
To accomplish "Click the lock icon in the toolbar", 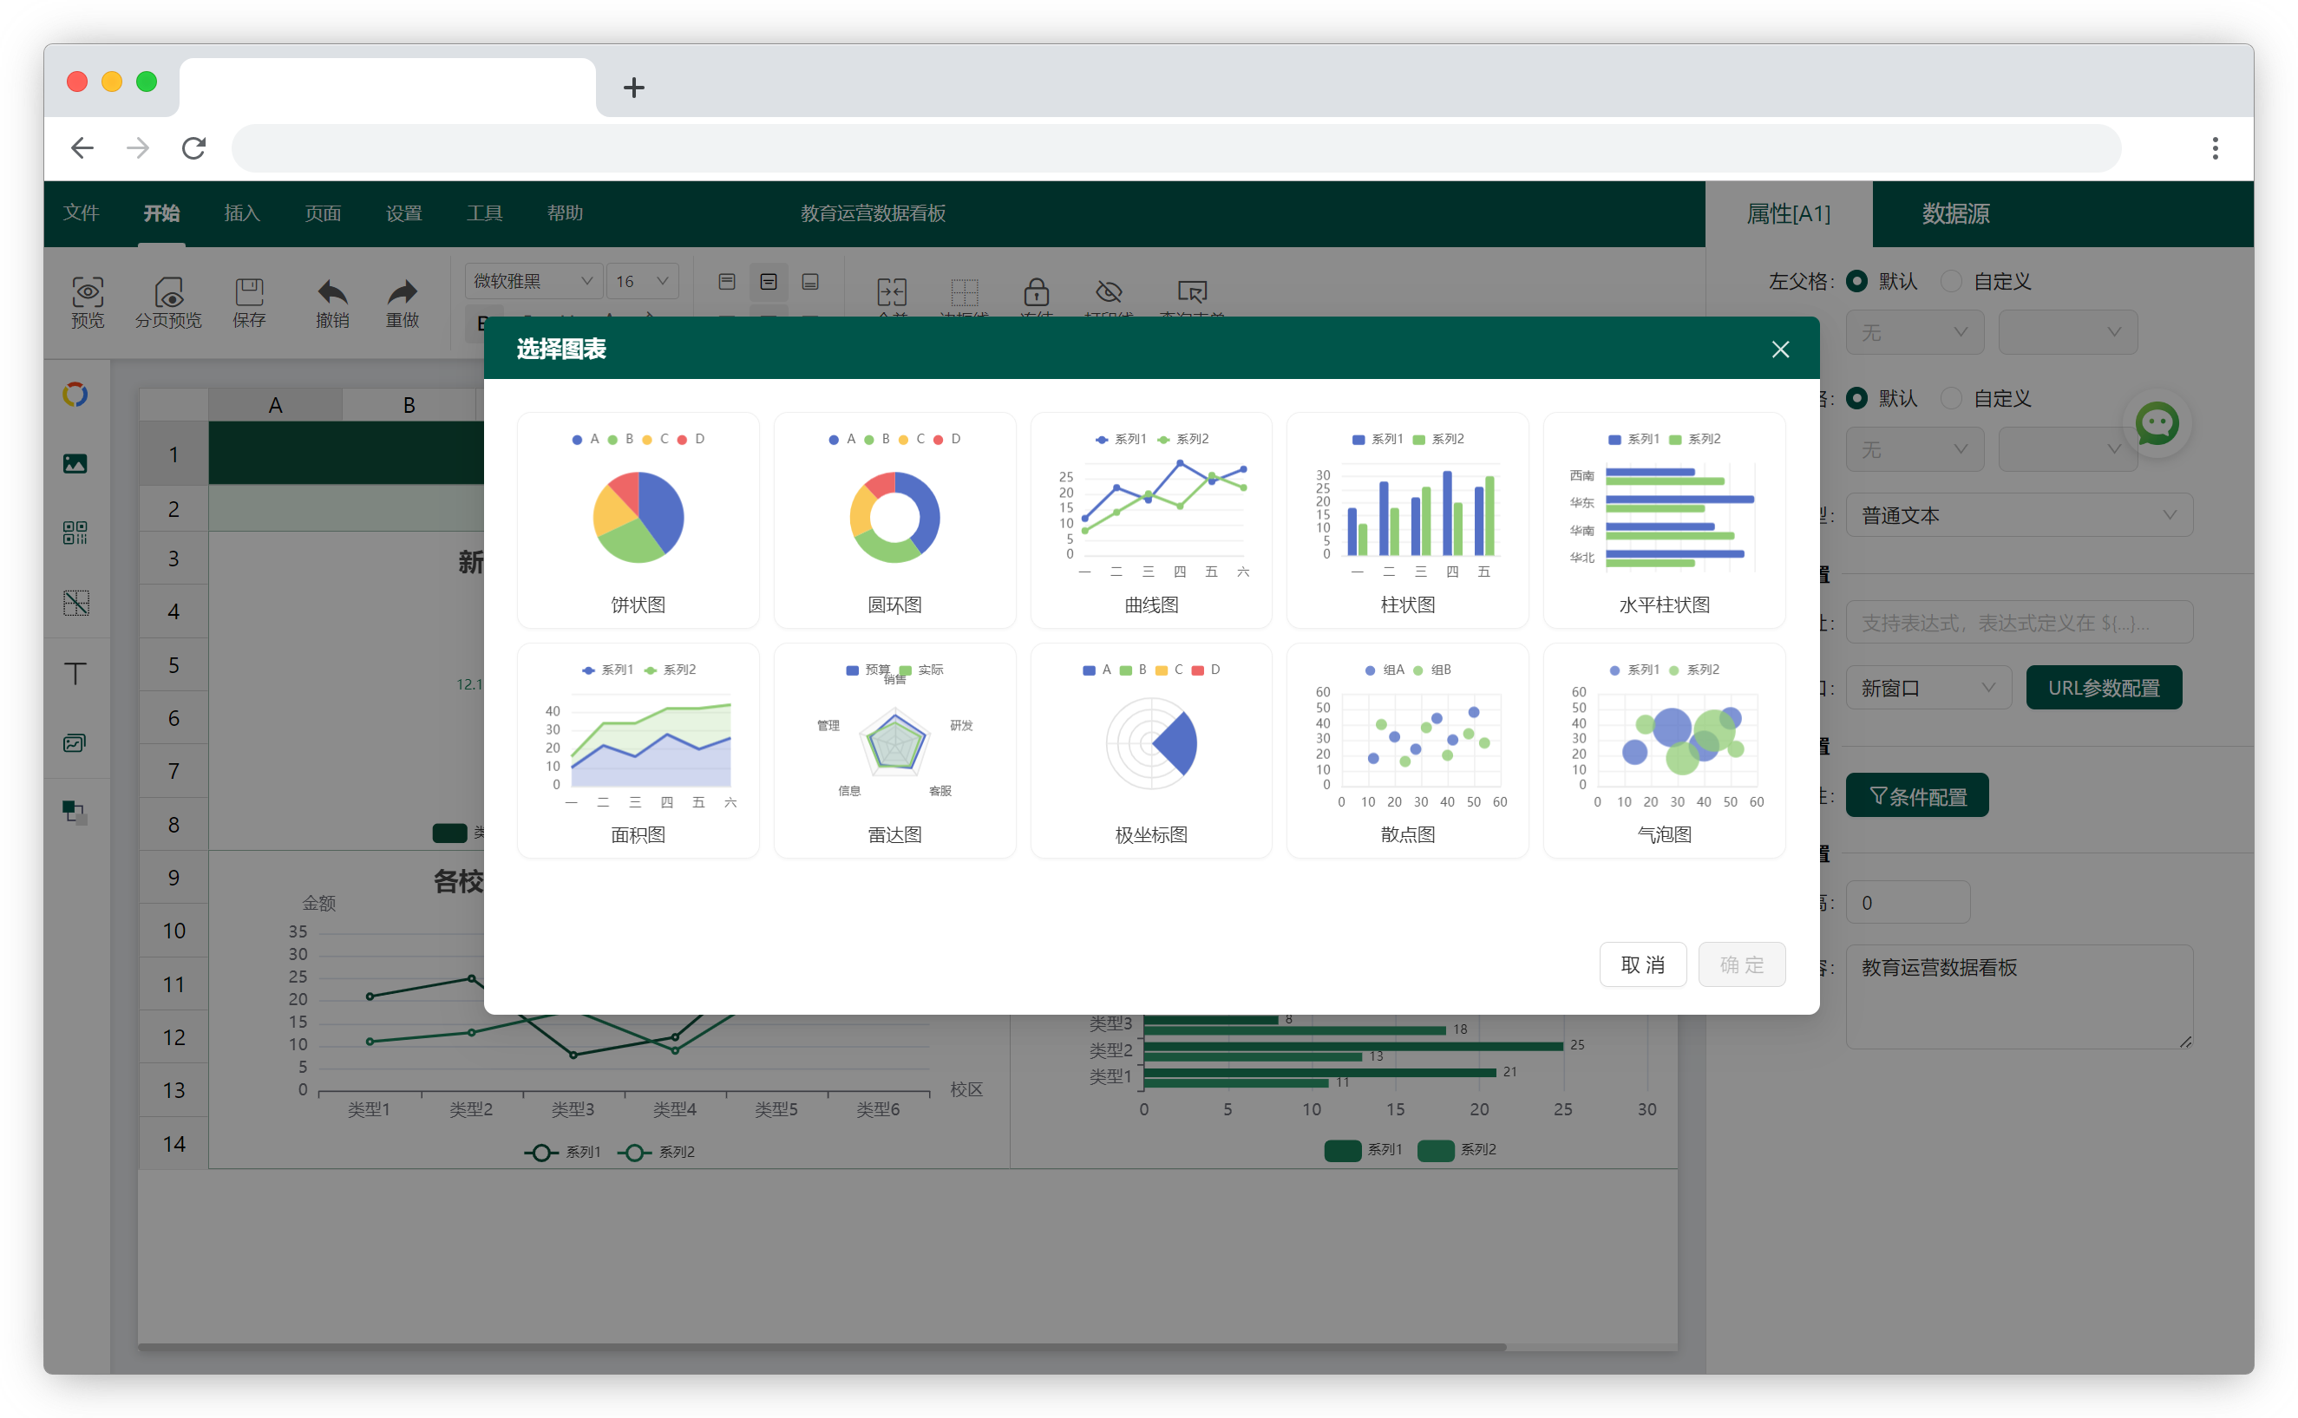I will click(x=1037, y=291).
